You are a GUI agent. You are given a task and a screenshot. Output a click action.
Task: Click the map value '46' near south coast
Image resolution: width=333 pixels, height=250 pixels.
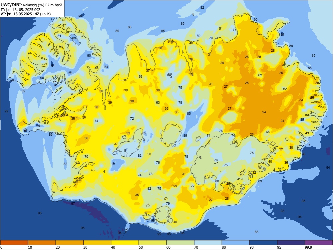pos(175,222)
